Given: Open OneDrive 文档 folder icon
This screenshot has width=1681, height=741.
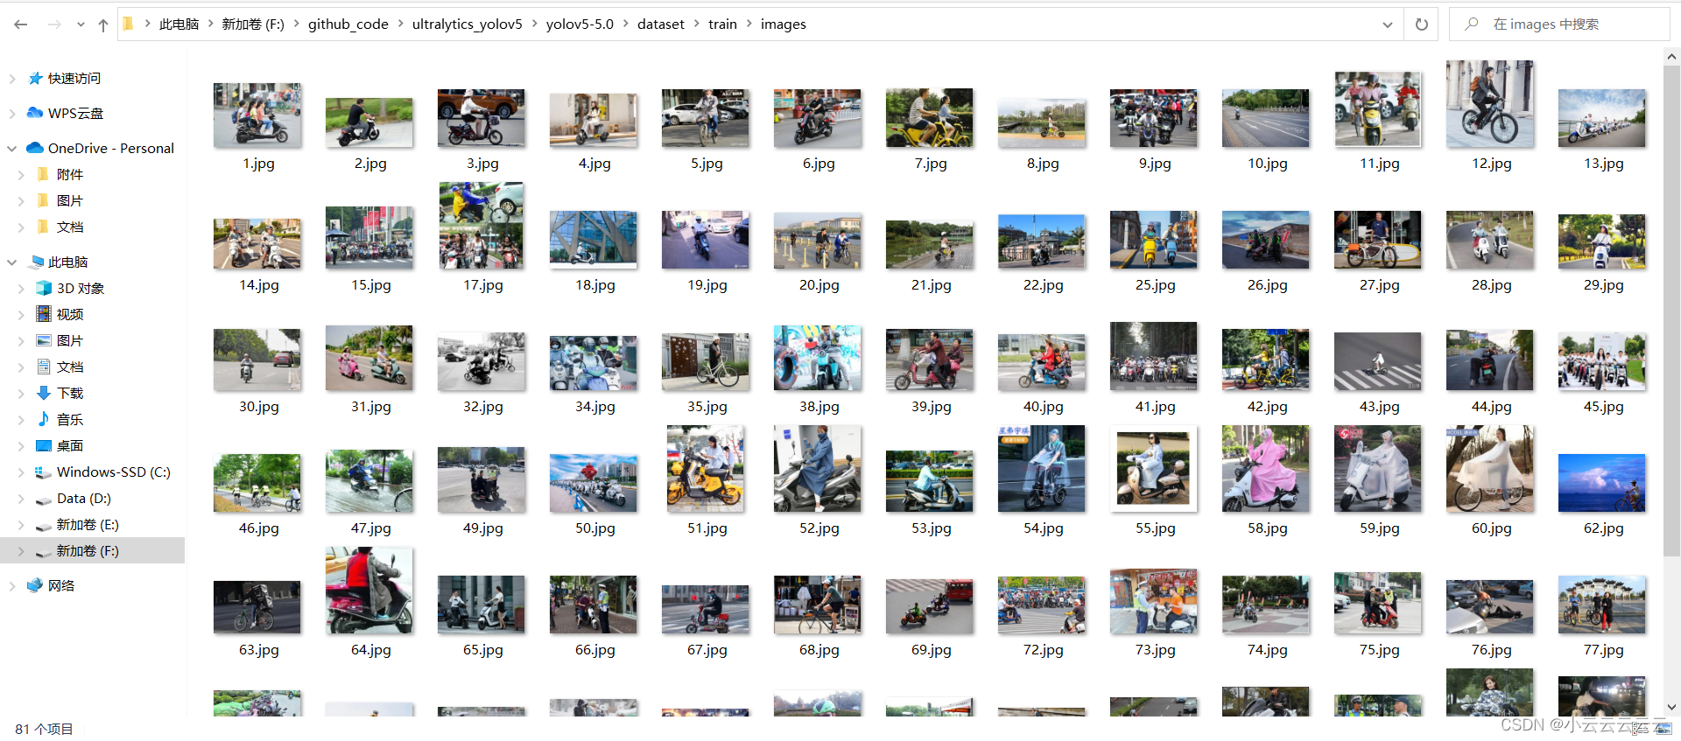Looking at the screenshot, I should pyautogui.click(x=43, y=227).
